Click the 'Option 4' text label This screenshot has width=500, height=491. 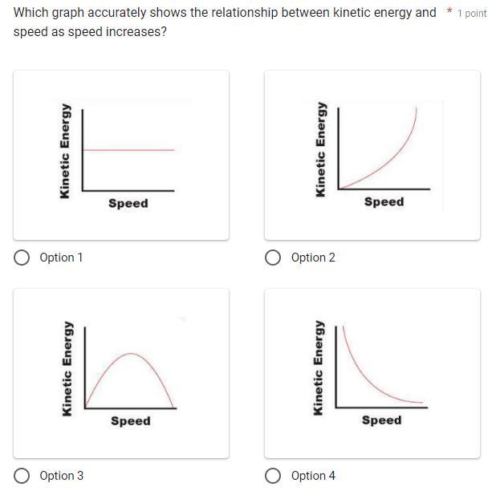click(x=313, y=476)
